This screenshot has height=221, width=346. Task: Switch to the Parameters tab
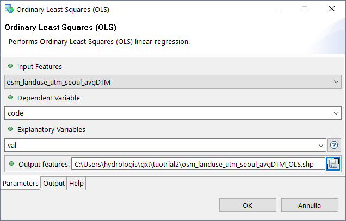click(x=21, y=184)
